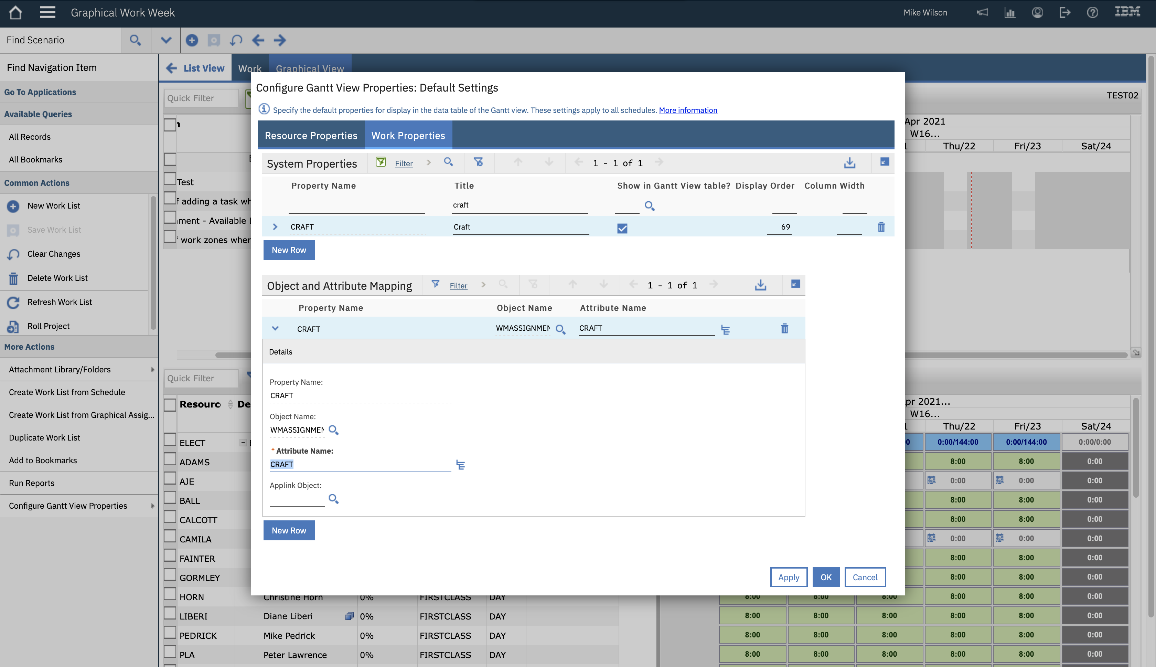Open the Attribute Name tree selector in Details

pos(461,465)
